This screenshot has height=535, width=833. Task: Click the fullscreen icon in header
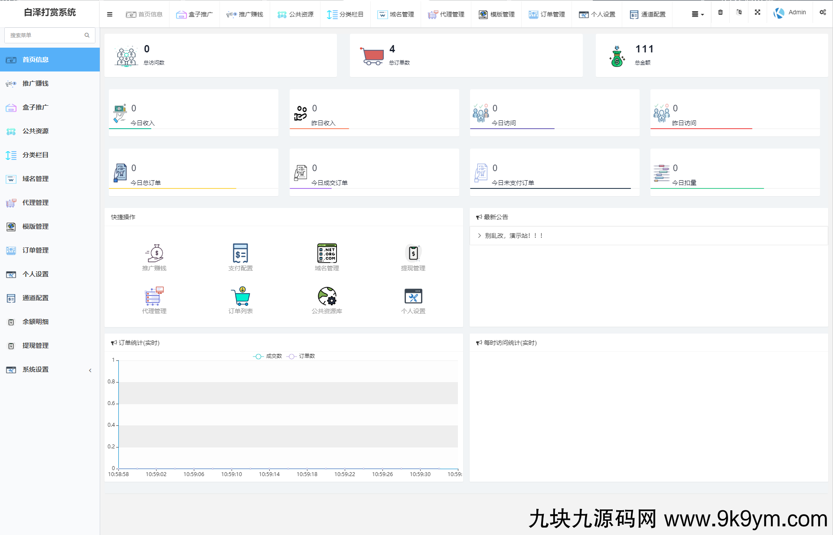[758, 13]
